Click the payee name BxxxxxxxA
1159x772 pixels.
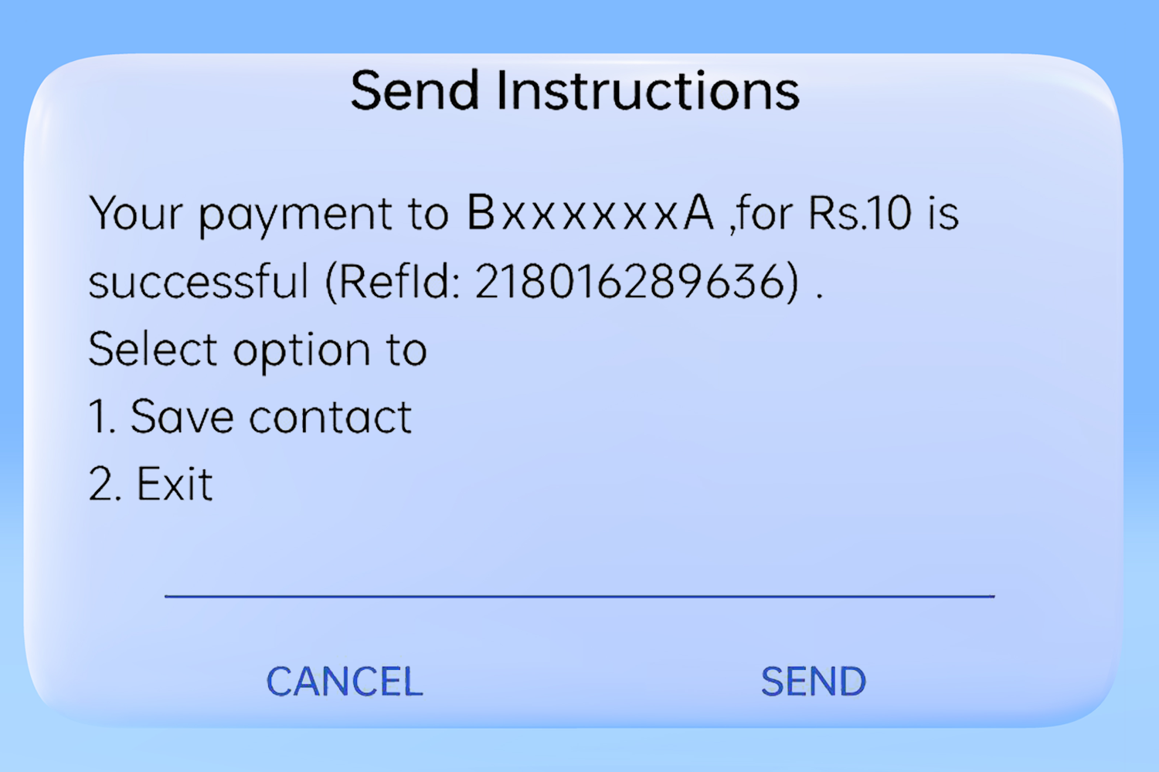(591, 213)
